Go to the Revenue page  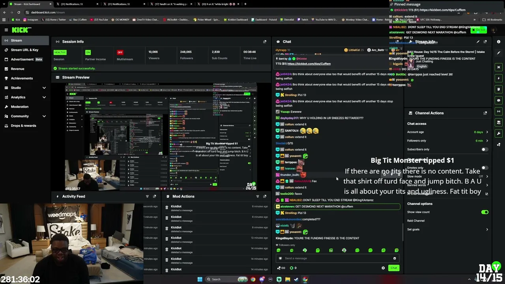tap(24, 69)
